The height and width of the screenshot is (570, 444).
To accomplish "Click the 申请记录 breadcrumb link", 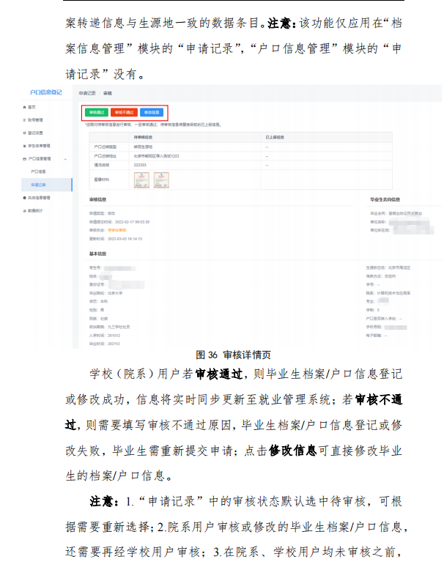I will [x=87, y=94].
